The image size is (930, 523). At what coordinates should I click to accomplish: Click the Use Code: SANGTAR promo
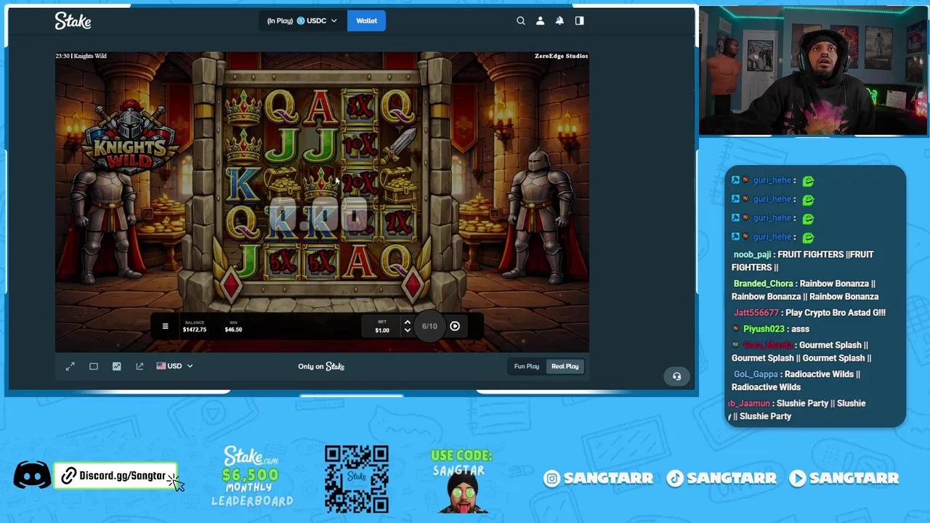pyautogui.click(x=461, y=479)
